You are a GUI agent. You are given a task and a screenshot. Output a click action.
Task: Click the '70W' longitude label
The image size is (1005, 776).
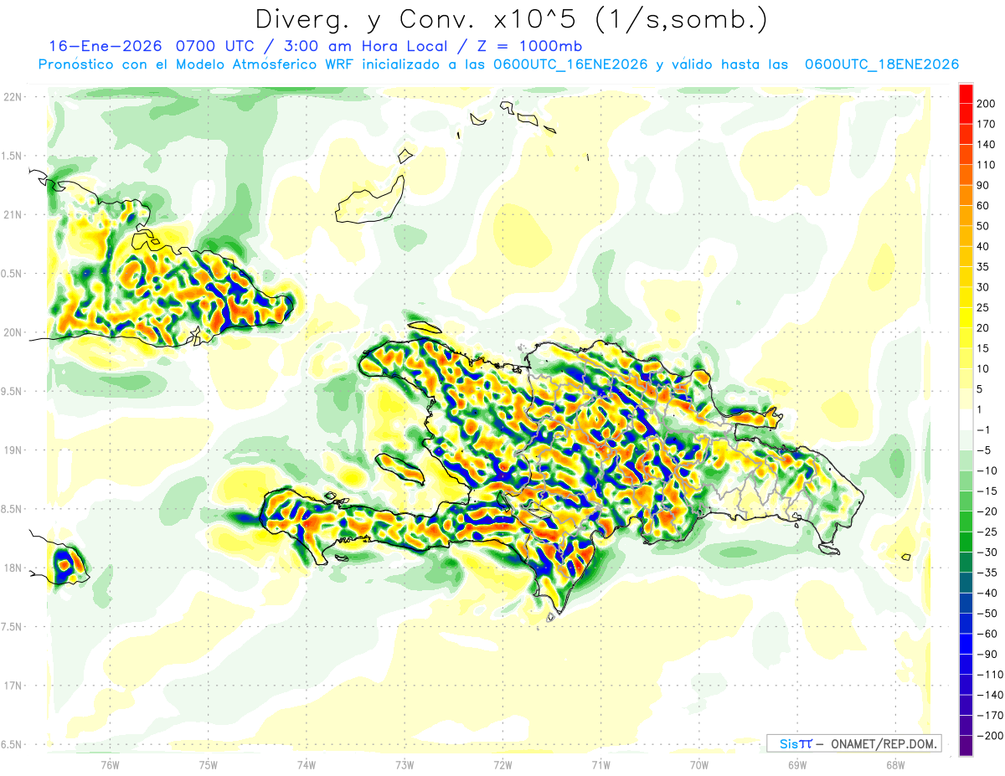pyautogui.click(x=698, y=764)
